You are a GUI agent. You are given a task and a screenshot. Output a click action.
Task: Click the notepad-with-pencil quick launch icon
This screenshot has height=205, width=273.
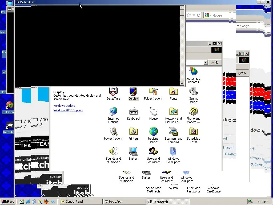(22, 202)
